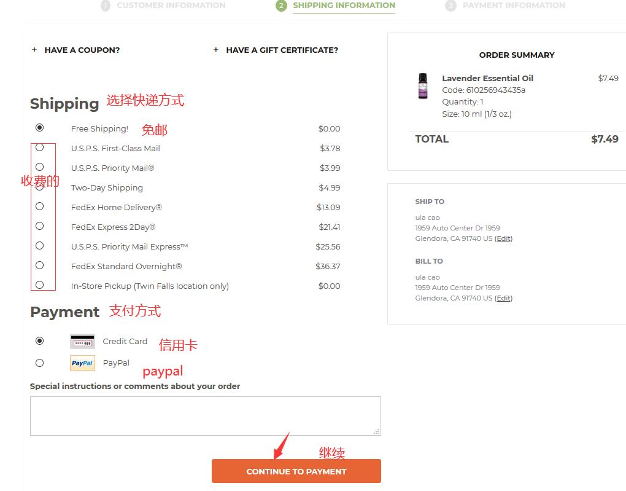Click the PayPal logo icon
626x491 pixels.
click(83, 363)
